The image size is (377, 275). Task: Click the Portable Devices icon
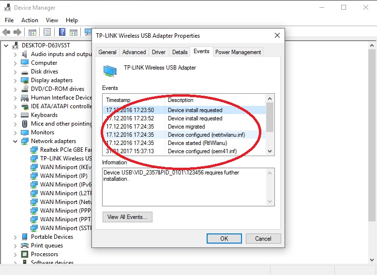[25, 237]
